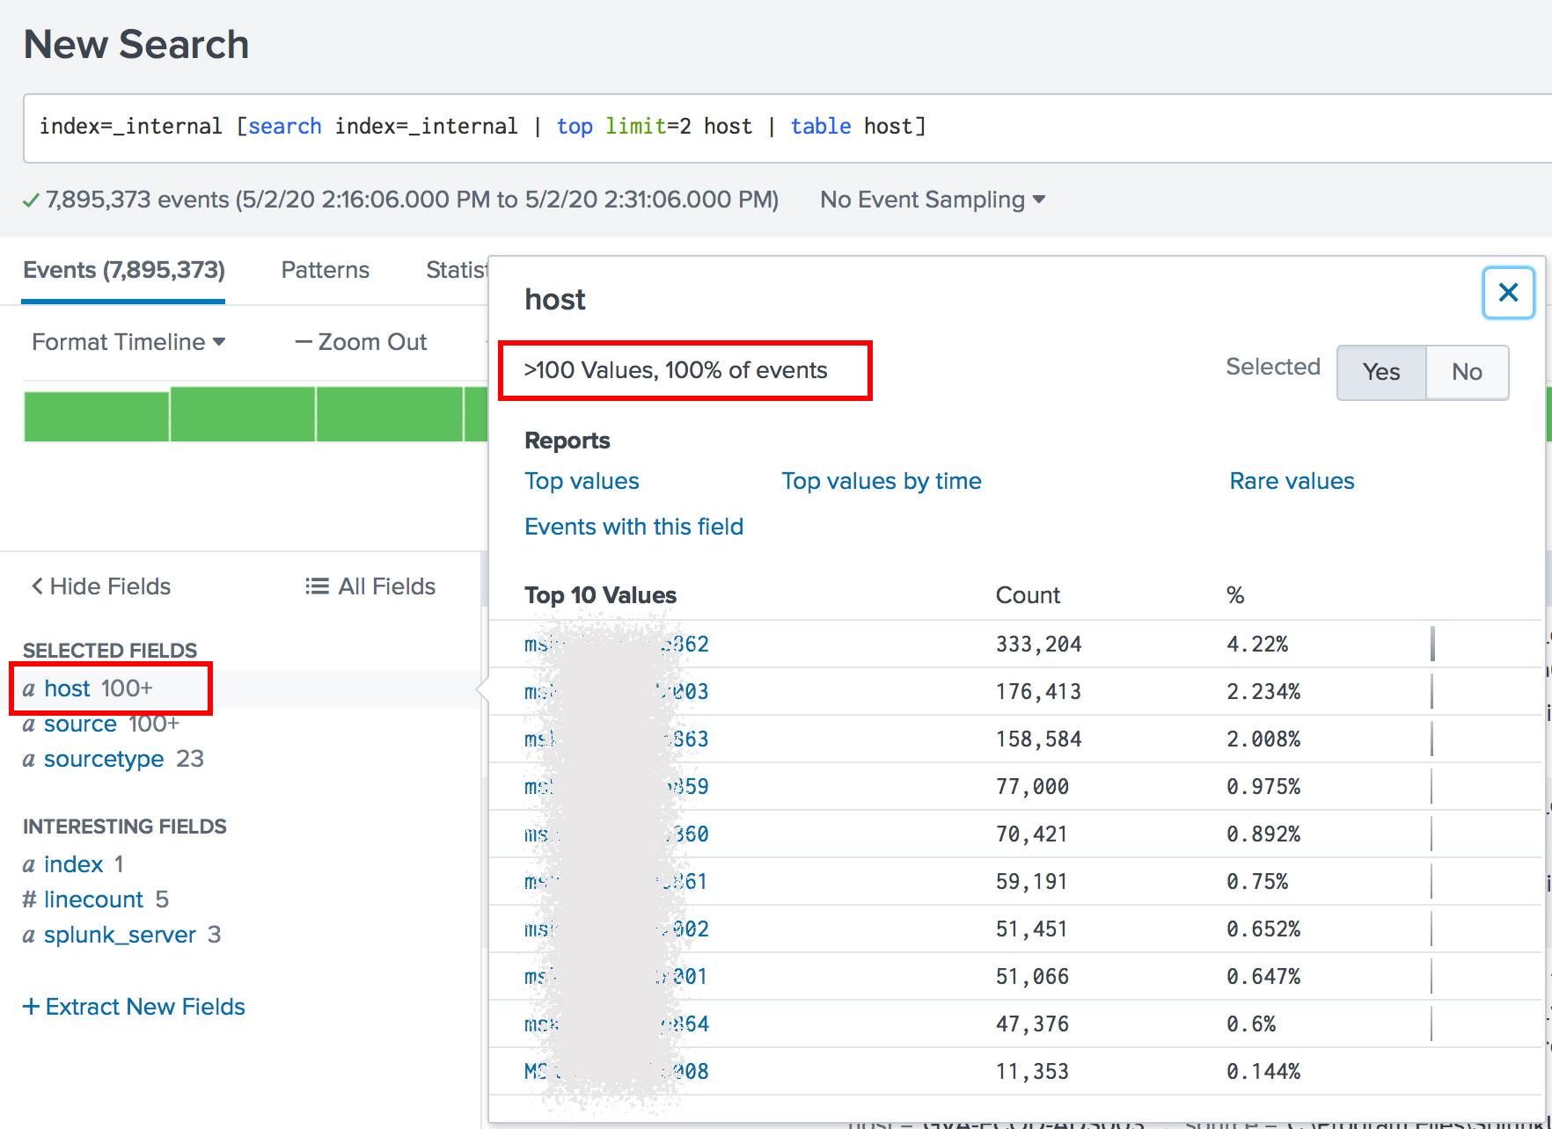The height and width of the screenshot is (1129, 1552).
Task: Click the Count column header
Action: tap(1028, 595)
